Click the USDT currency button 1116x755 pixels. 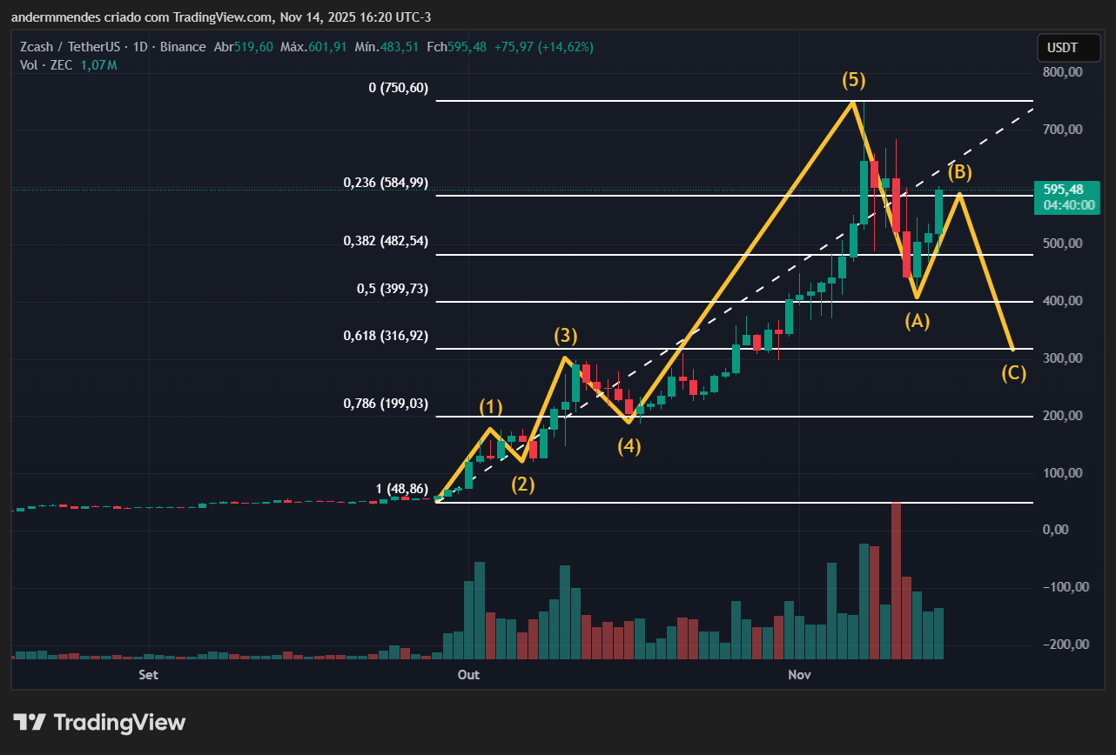click(1068, 48)
